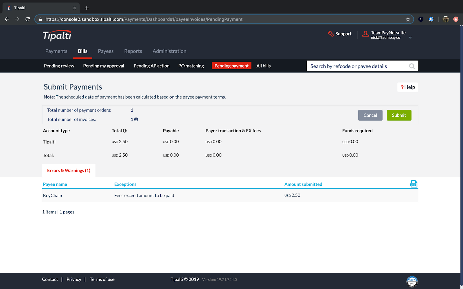
Task: Click the KeyChain payee name
Action: [x=53, y=196]
